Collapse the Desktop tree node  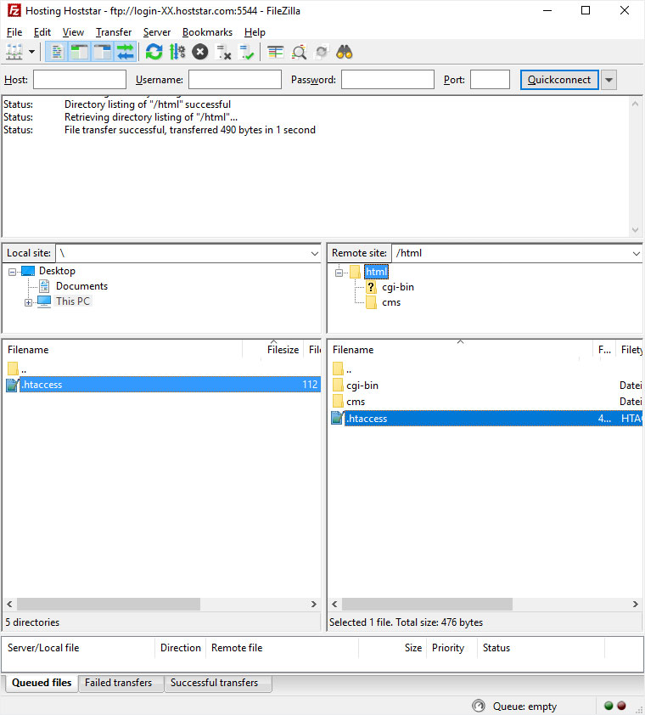[13, 272]
